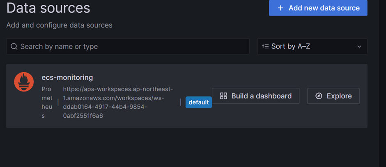The image size is (386, 167).
Task: Click the Prometheus flame logo icon
Action: [24, 82]
